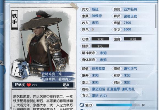Screen dimensions: 159x110
Task: Click the 身份 identity label tag
Action: tap(117, 9)
